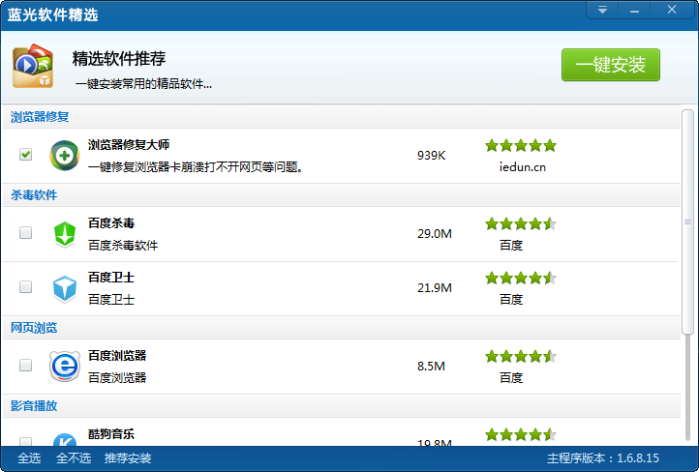Click the 一键修复浏览器卡崩溃 description text
Screen dimensions: 699x472
pos(196,167)
